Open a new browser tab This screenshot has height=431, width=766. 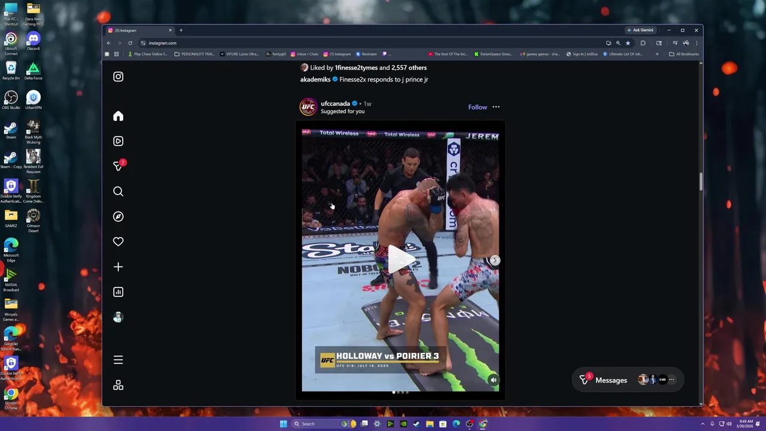181,30
